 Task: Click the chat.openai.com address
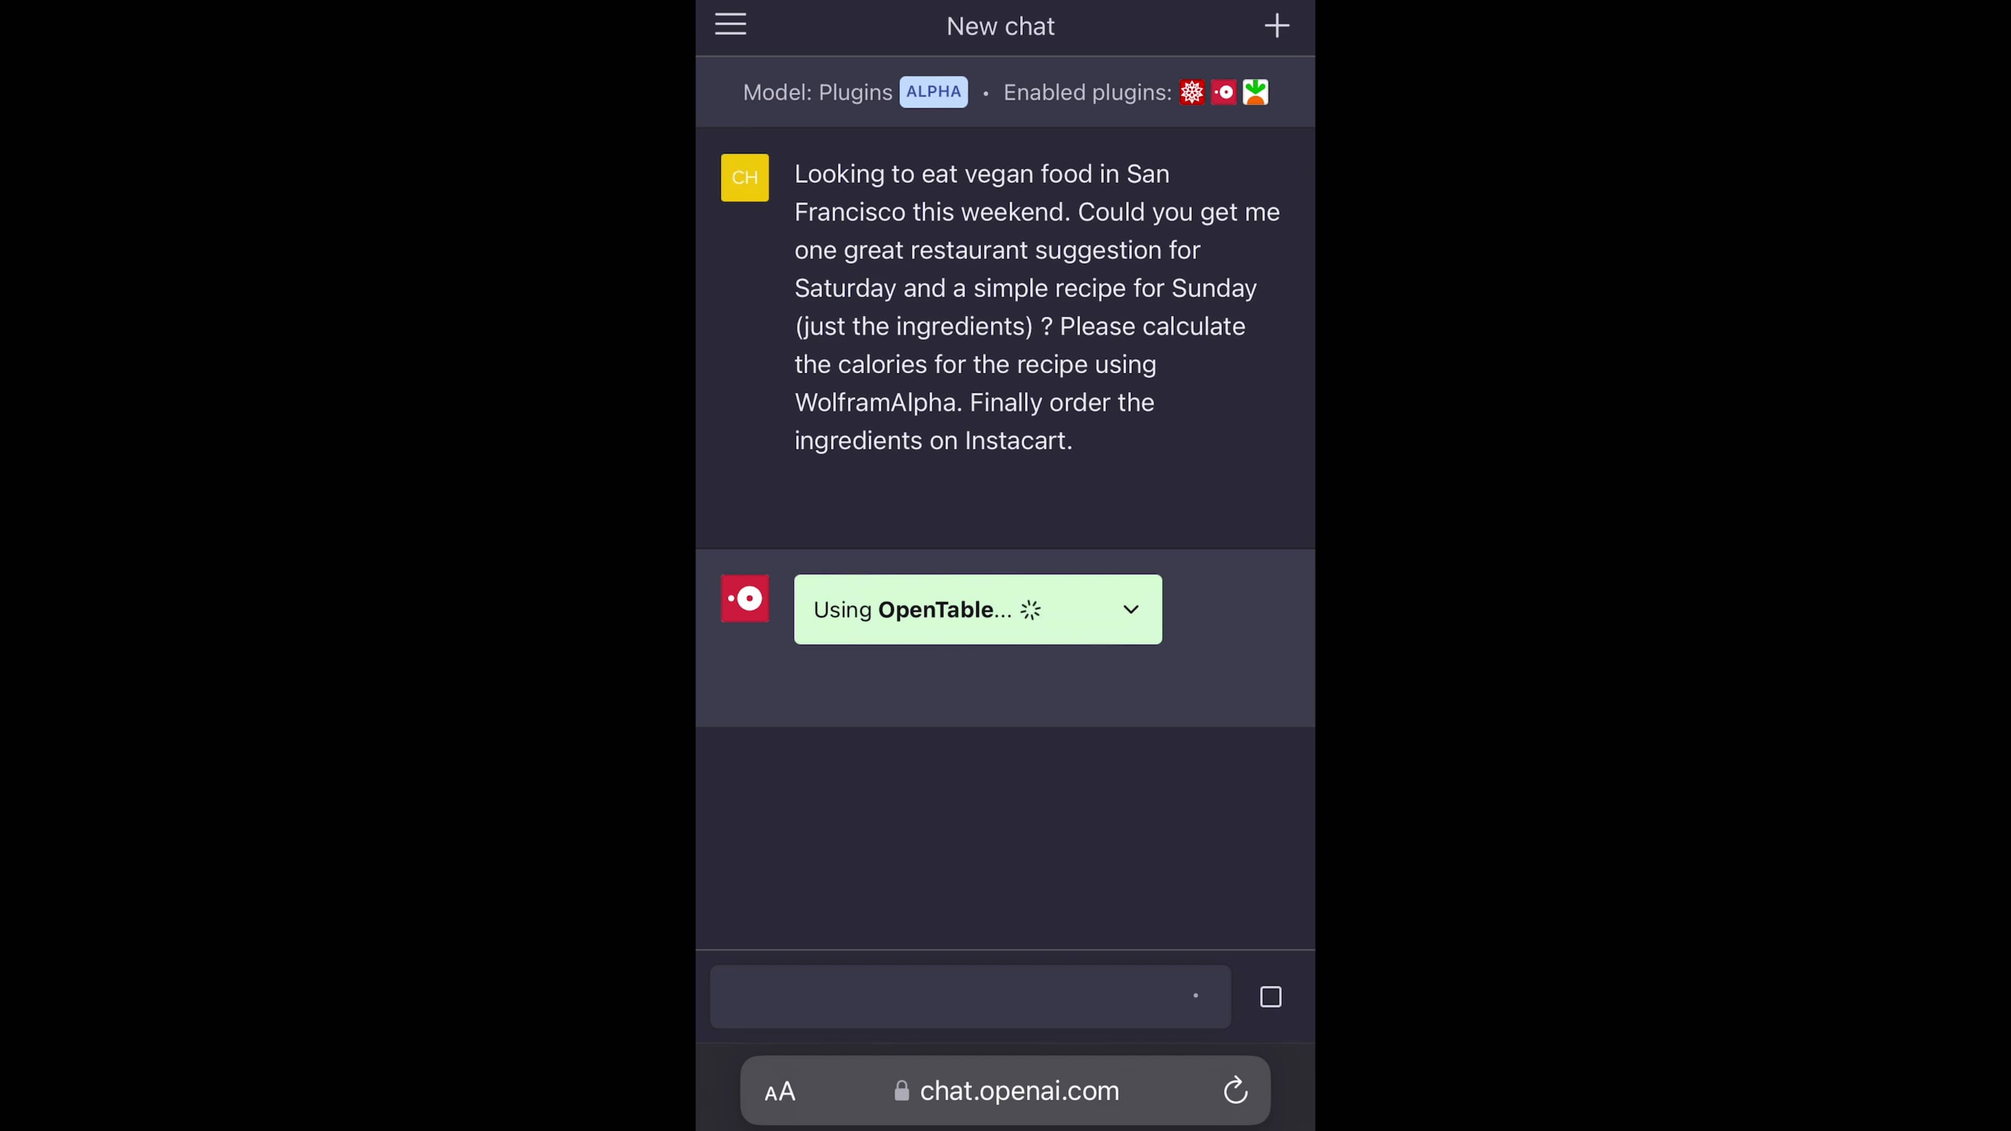pyautogui.click(x=1019, y=1090)
